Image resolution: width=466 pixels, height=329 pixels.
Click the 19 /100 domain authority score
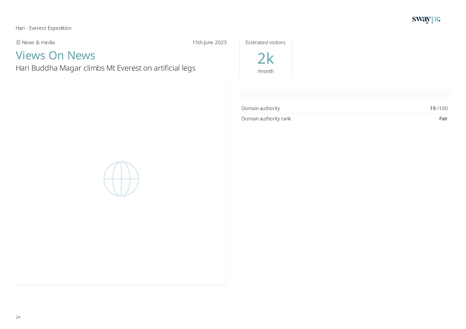439,108
